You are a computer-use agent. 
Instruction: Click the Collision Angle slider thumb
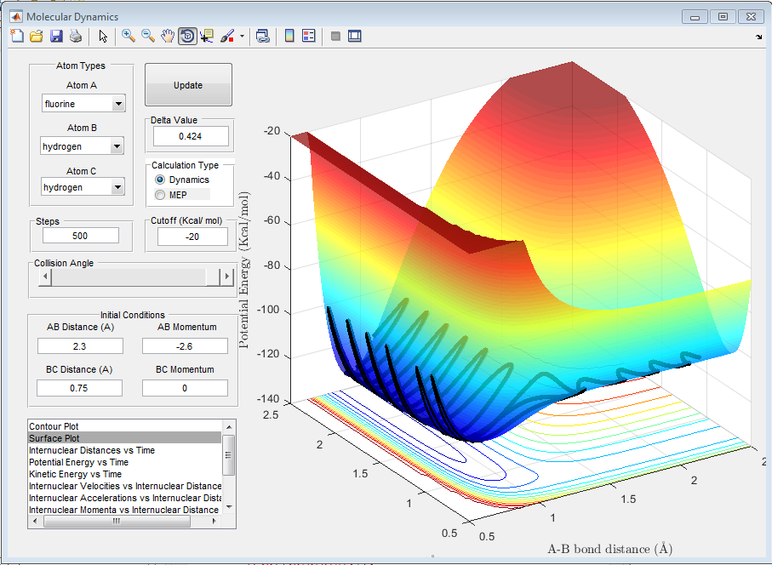(x=213, y=277)
